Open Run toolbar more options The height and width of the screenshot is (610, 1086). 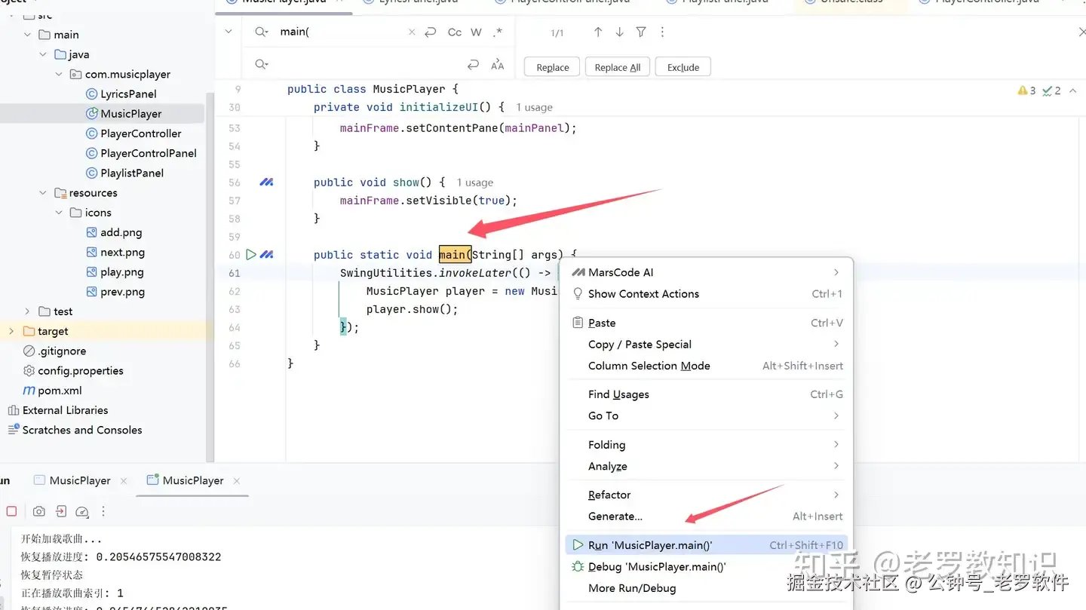103,511
